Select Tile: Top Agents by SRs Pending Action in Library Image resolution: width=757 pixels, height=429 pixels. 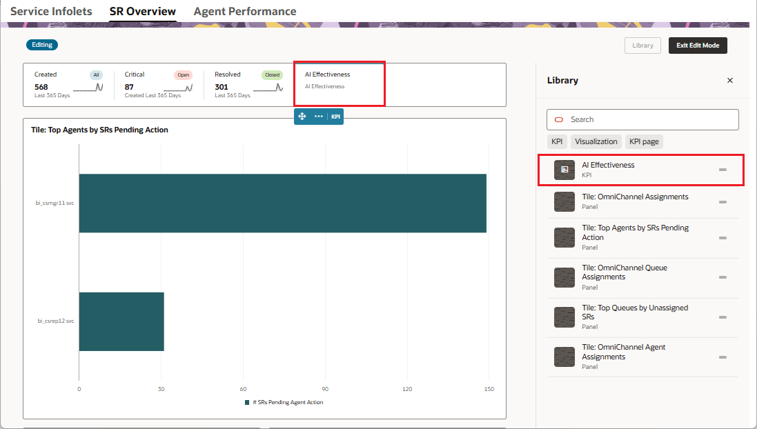click(x=642, y=238)
